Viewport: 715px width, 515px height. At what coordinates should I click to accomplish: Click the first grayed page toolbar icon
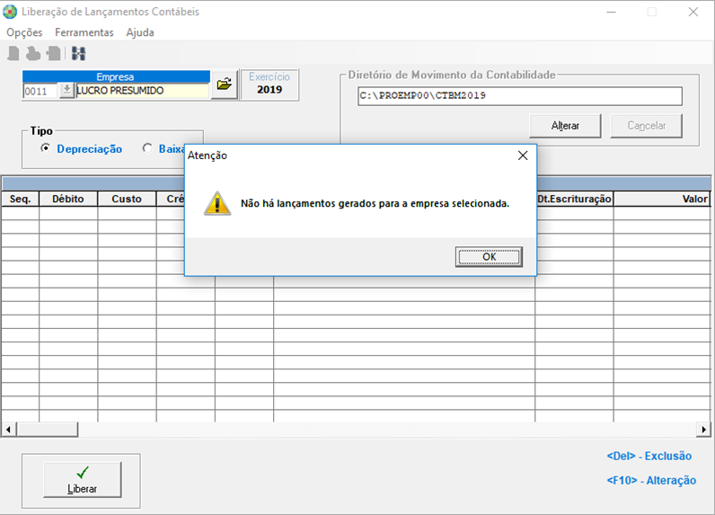coord(13,53)
